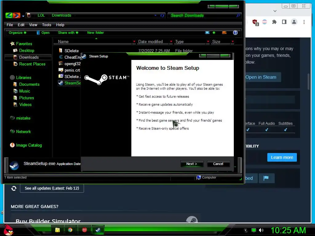Click the Explorer back arrow button
The image size is (315, 236).
pyautogui.click(x=9, y=15)
